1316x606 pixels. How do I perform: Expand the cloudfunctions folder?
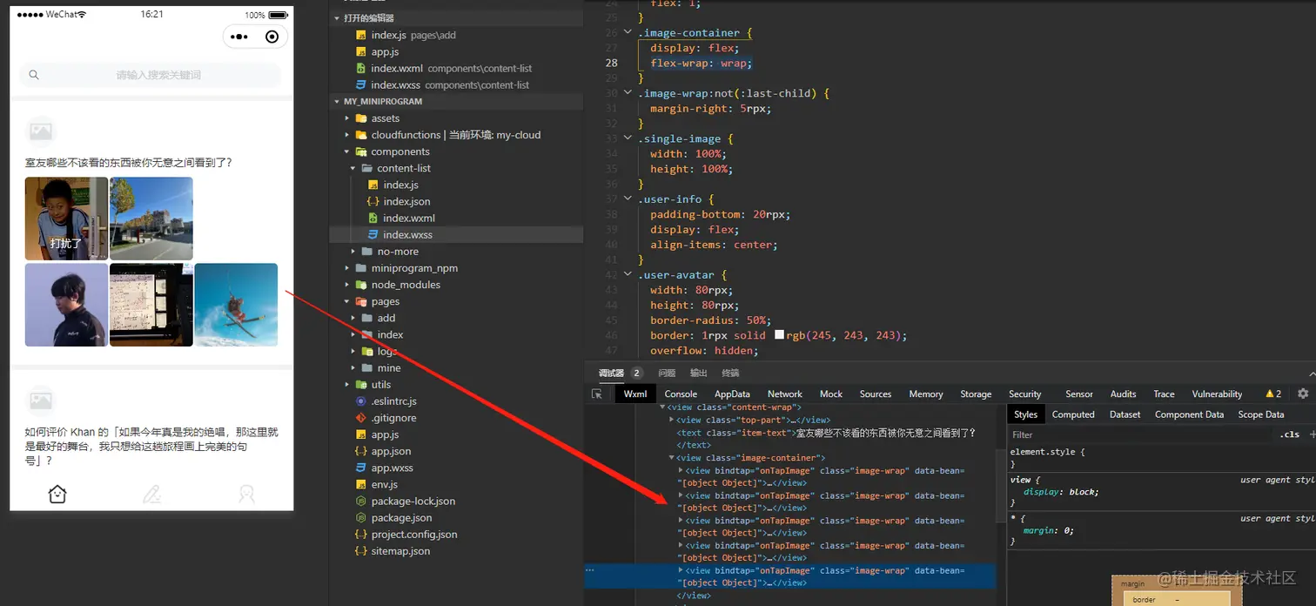[347, 135]
